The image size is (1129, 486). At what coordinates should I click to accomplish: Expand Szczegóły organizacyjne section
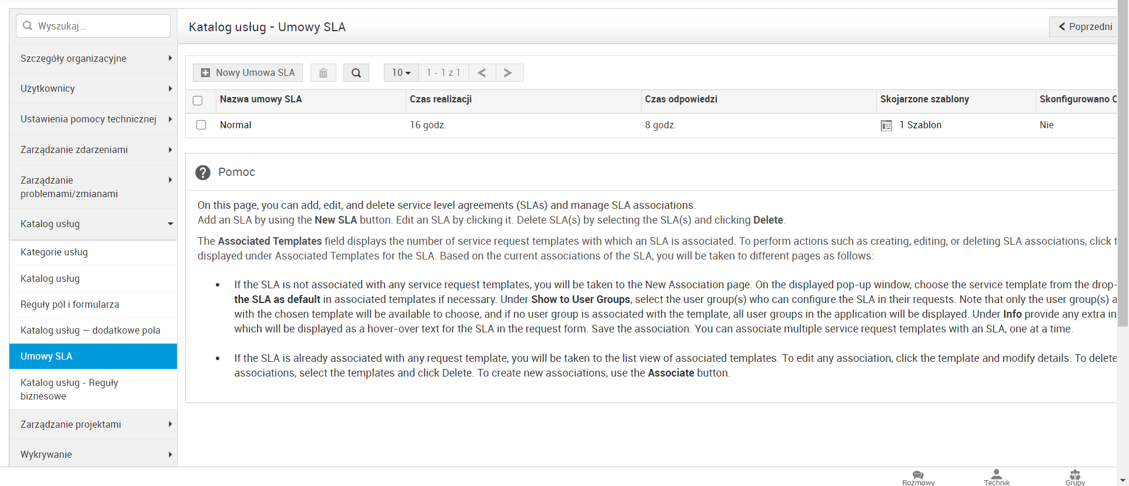pos(93,58)
